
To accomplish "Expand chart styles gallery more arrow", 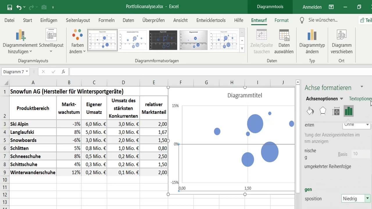I will coord(242,49).
